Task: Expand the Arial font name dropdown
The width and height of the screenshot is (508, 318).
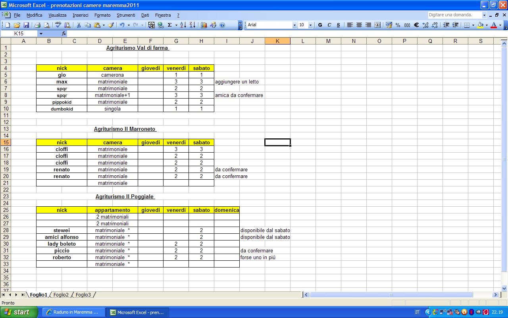Action: pyautogui.click(x=294, y=25)
